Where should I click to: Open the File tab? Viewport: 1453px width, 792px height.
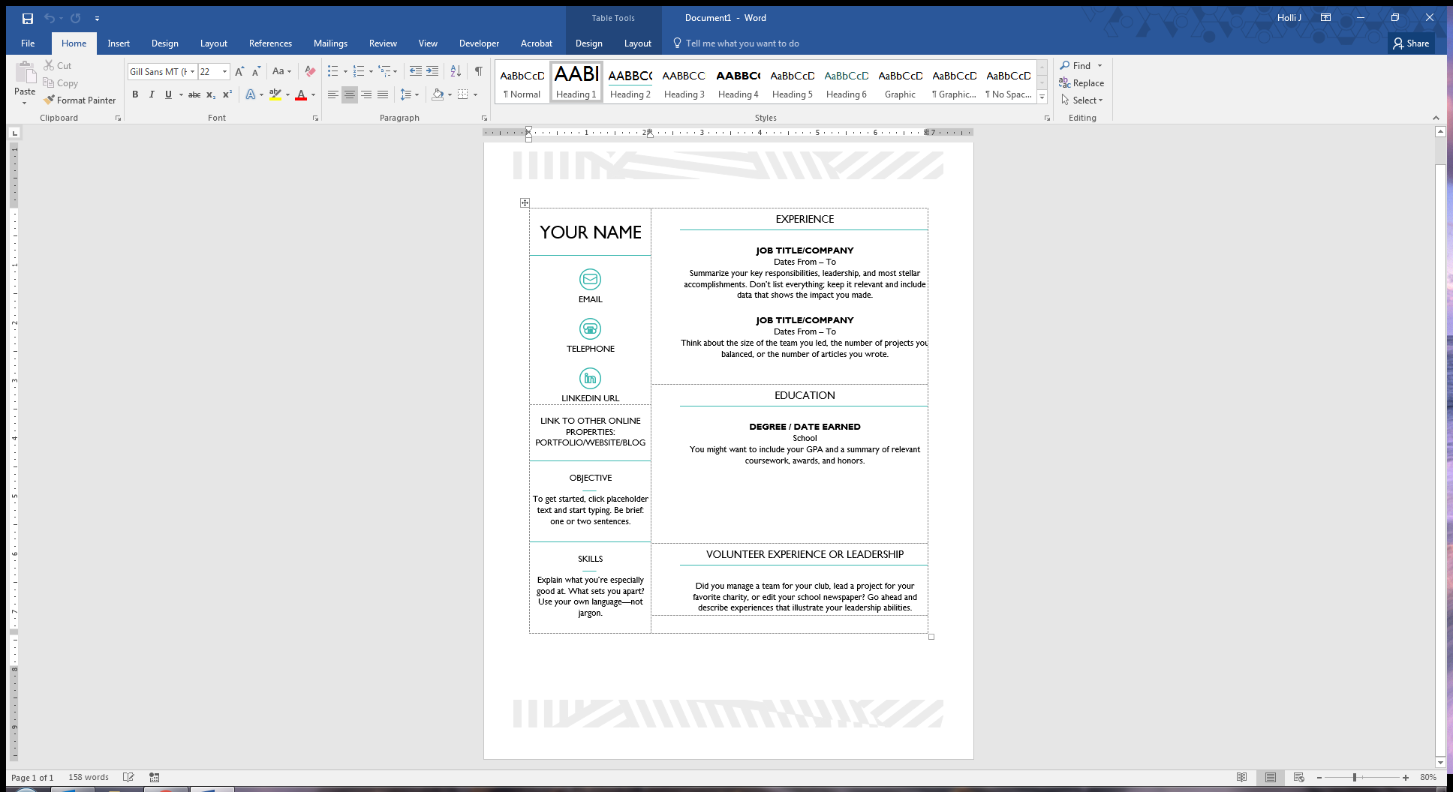click(28, 43)
